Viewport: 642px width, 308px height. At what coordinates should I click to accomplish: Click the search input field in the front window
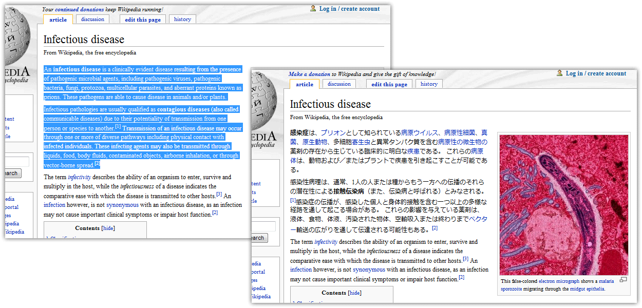click(263, 227)
